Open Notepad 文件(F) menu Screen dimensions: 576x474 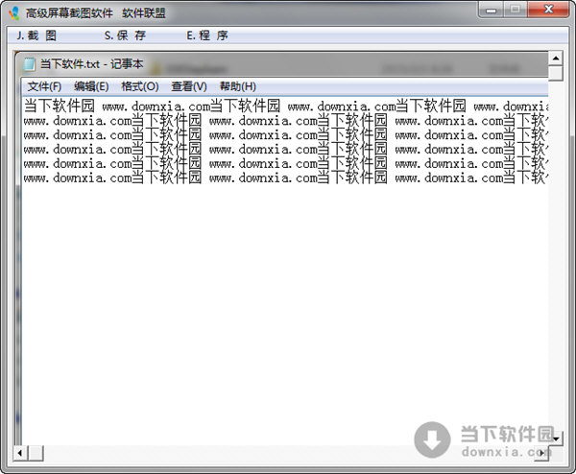44,86
